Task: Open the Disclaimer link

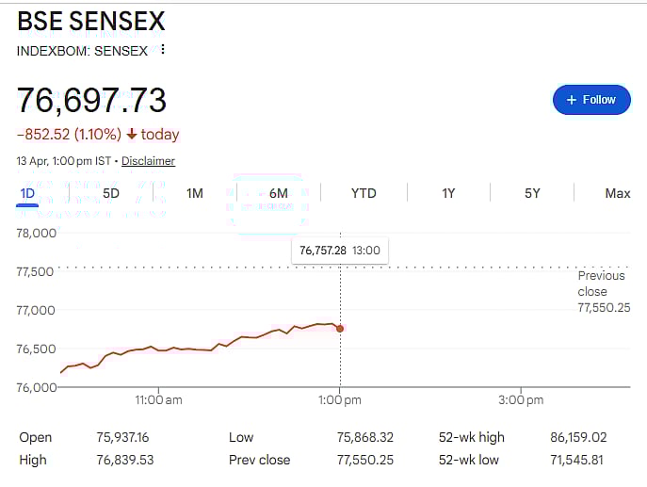Action: (x=148, y=161)
